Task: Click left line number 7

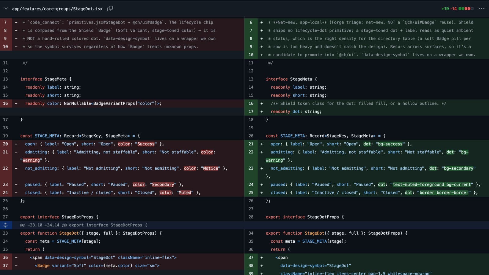Action: pos(6,22)
